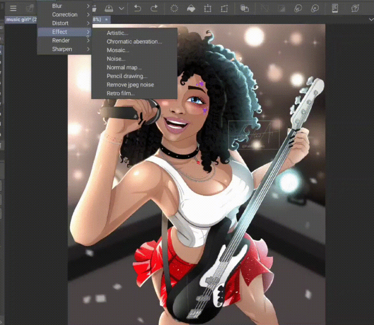Viewport: 374px width, 325px height.
Task: Click the export/save-to-device tray icon
Action: 109,9
